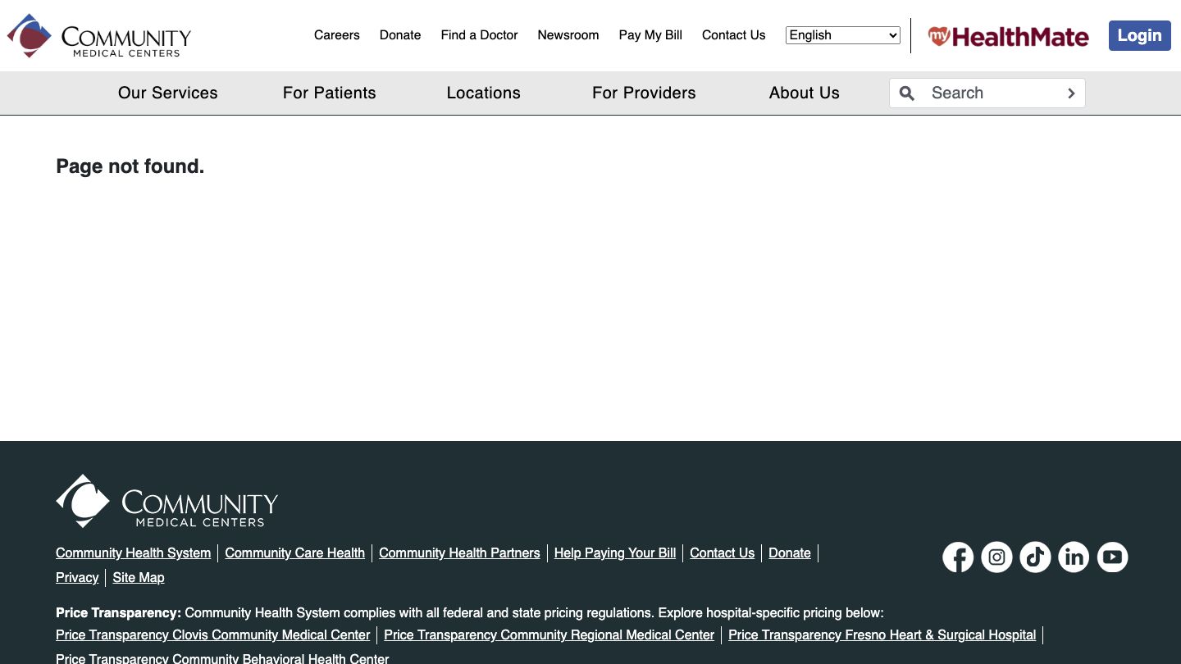This screenshot has height=664, width=1181.
Task: Open the LinkedIn social icon
Action: click(x=1074, y=557)
